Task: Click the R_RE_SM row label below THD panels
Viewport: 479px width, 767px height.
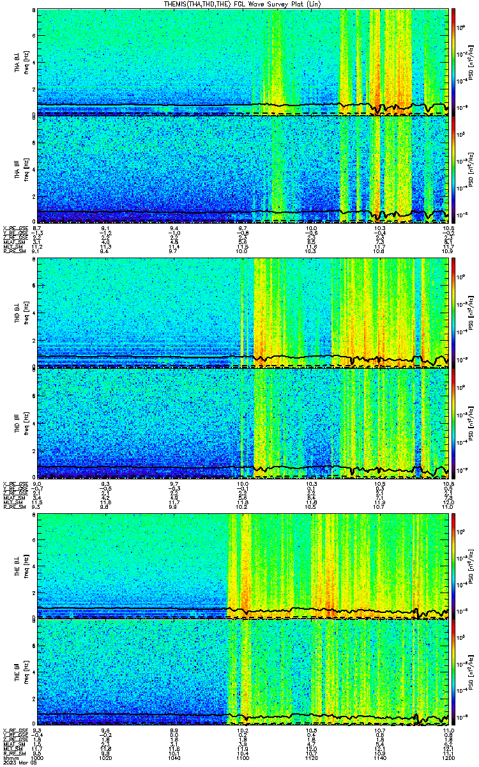Action: point(13,507)
